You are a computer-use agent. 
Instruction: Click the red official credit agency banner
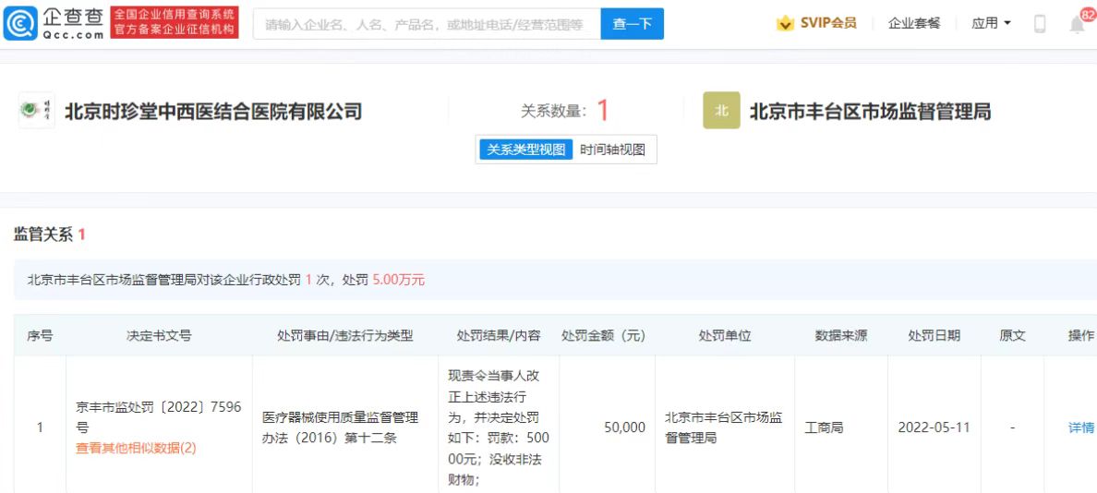pos(175,23)
